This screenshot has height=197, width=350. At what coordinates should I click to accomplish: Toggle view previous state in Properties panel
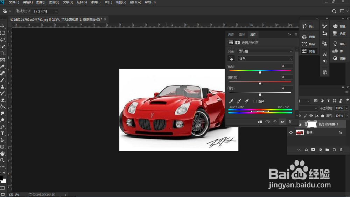[x=267, y=122]
